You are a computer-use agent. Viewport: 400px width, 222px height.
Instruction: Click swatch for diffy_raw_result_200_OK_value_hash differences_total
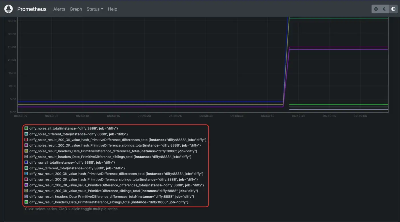pos(26,174)
